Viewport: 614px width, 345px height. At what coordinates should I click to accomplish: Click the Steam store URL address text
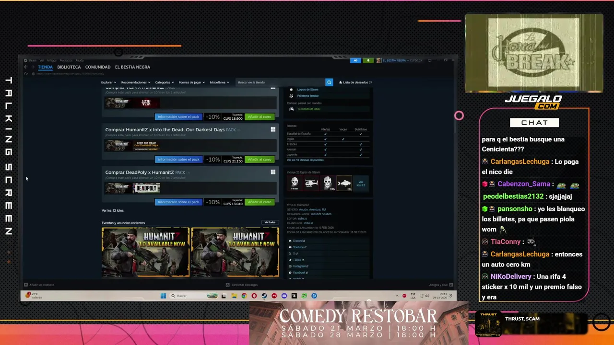pyautogui.click(x=70, y=74)
